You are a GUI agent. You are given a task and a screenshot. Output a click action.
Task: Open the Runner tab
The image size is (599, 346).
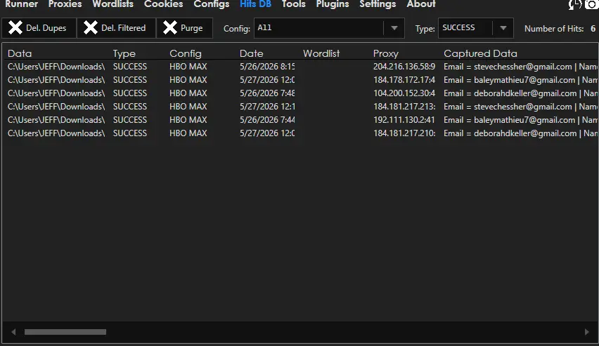21,4
